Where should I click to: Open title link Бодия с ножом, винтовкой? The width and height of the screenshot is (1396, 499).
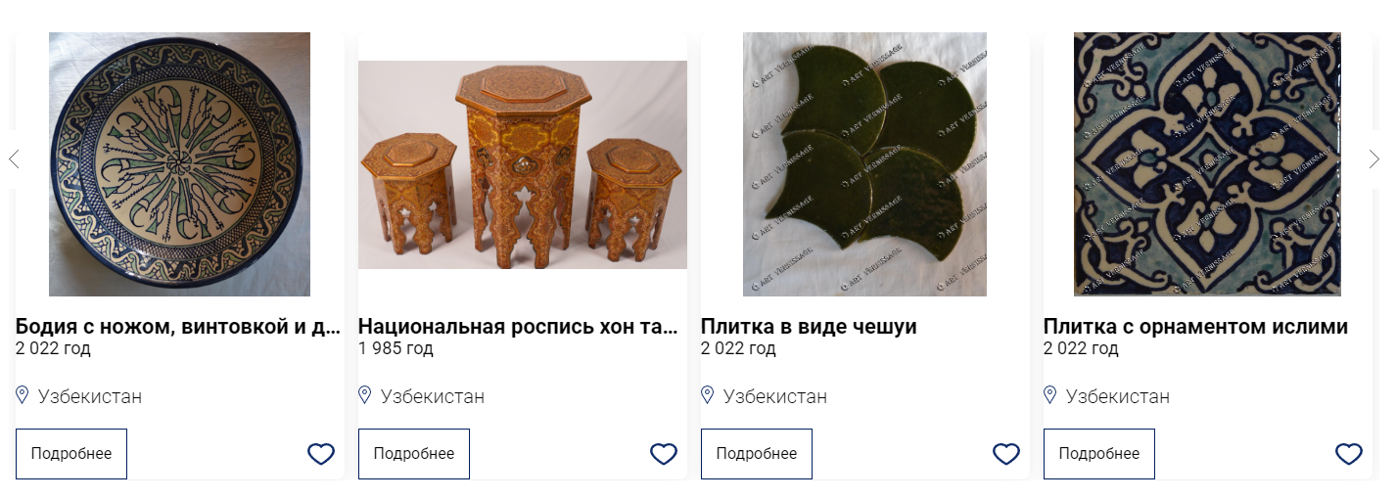(x=178, y=327)
